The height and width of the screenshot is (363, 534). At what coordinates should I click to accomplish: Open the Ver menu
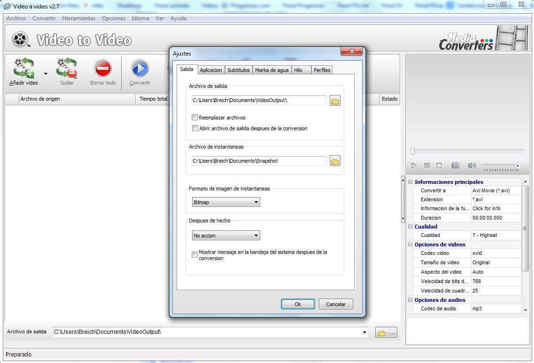[x=160, y=18]
